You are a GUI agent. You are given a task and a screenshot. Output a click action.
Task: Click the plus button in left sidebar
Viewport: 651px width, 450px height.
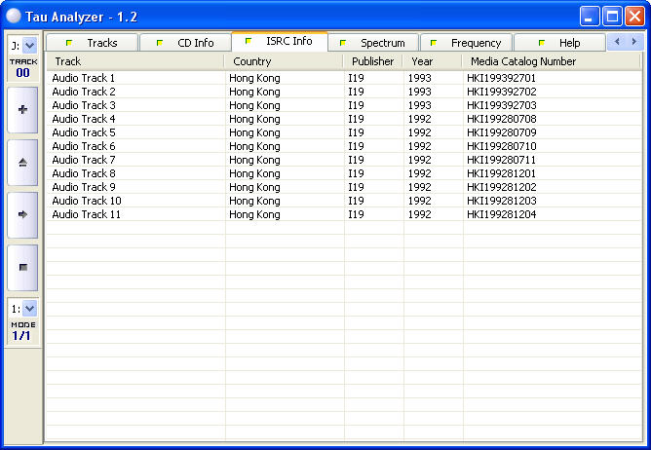(x=22, y=110)
